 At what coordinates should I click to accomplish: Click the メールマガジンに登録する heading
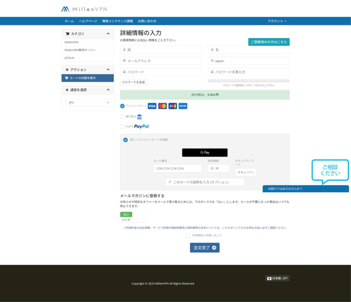[142, 195]
